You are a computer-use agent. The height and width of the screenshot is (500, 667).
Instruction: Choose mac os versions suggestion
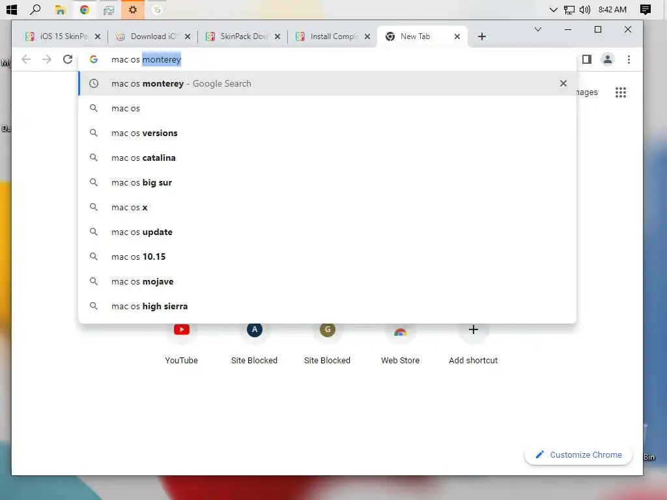(327, 133)
